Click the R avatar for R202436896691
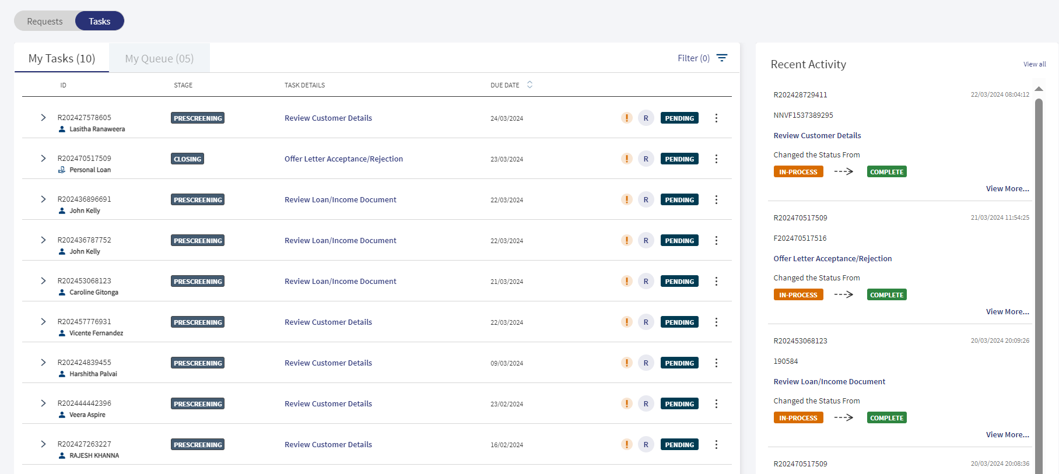The height and width of the screenshot is (474, 1059). 646,199
